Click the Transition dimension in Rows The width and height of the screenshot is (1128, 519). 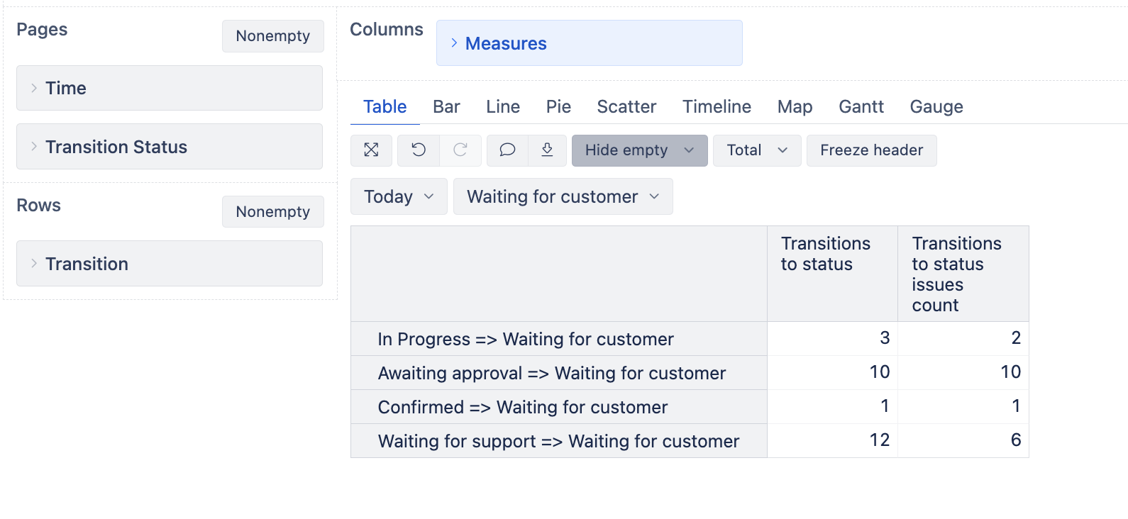click(87, 264)
